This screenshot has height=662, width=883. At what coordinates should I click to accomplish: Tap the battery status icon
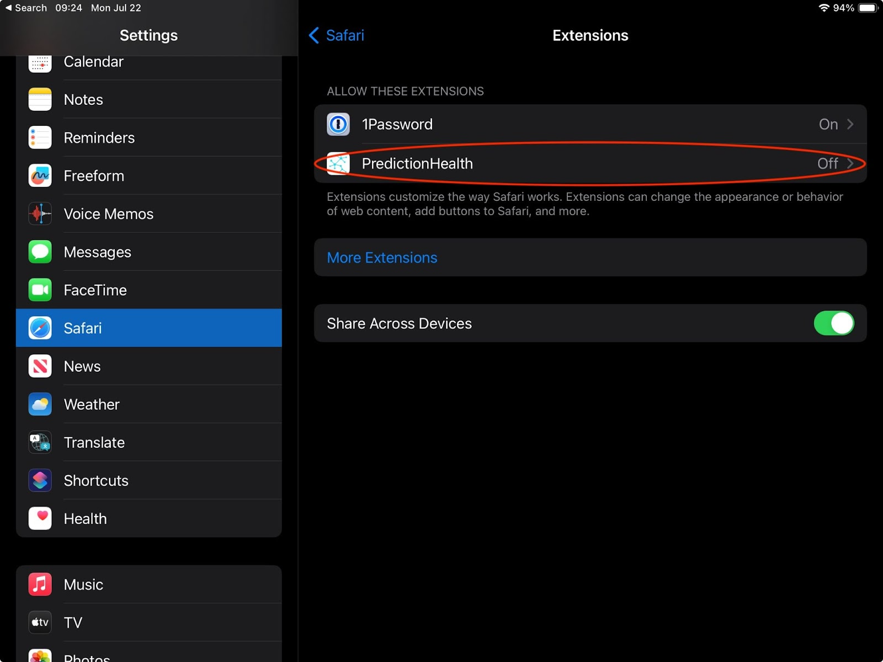(x=868, y=8)
